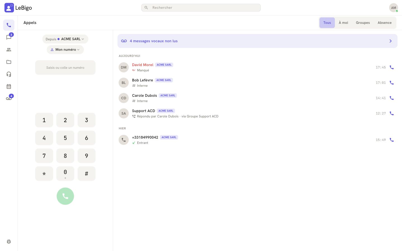Screen dimensions: 402x251
Task: Click ACME SARL tag beside David Morel
Action: coord(164,65)
